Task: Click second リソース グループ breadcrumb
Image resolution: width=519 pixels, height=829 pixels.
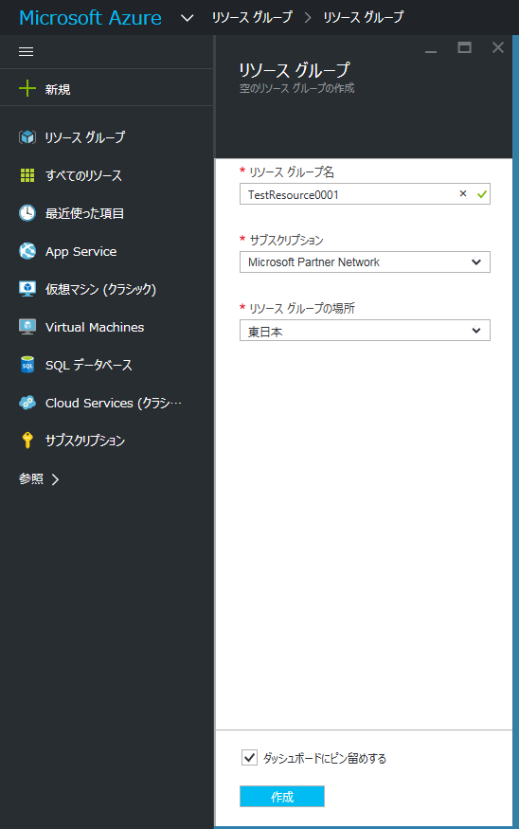Action: coord(363,17)
